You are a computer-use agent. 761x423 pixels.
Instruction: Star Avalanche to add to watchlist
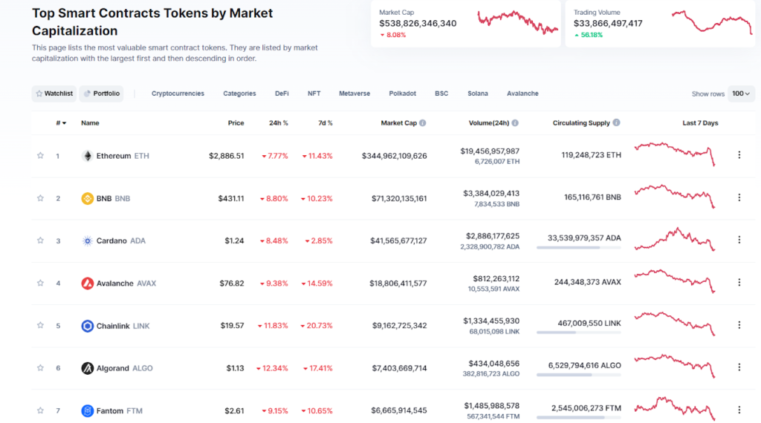(40, 283)
